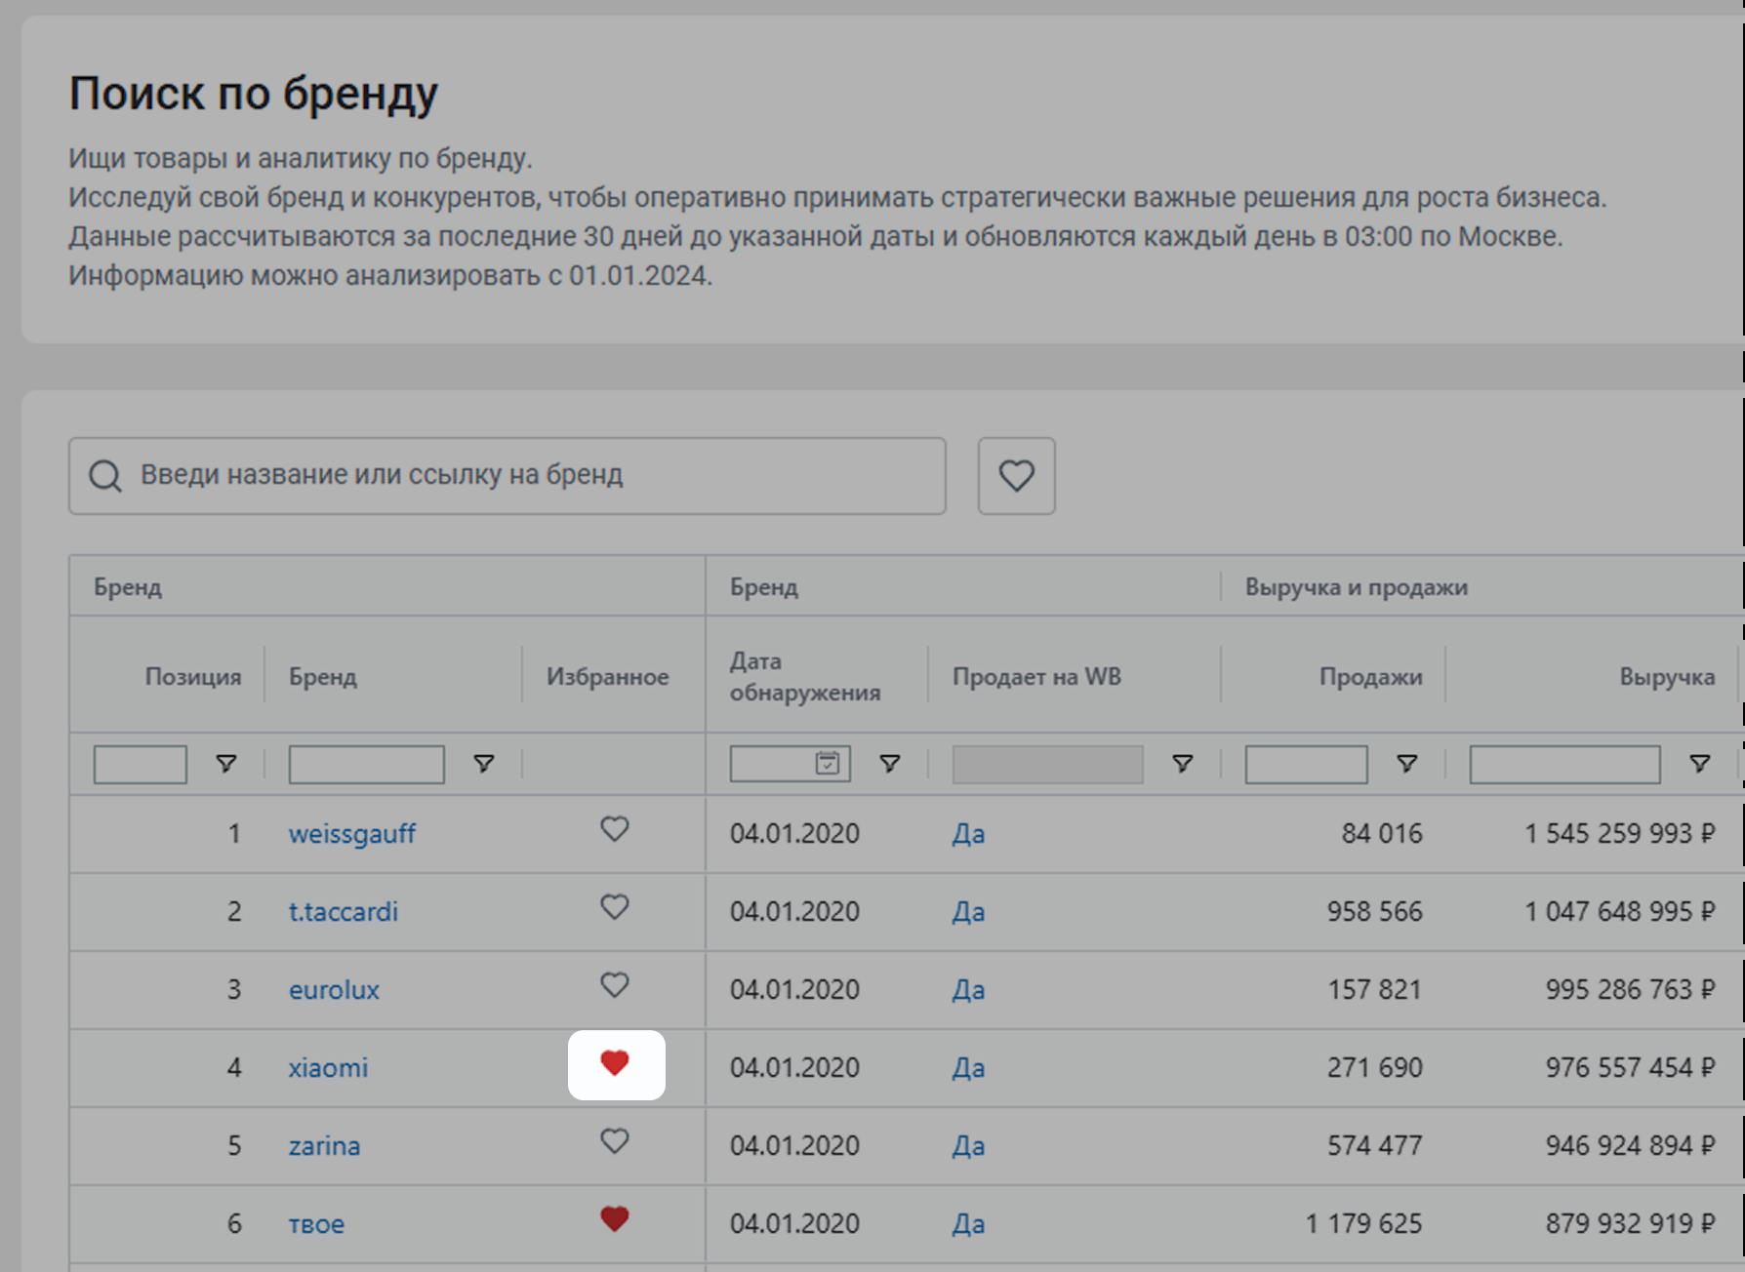The height and width of the screenshot is (1272, 1745).
Task: Click Да link in eurolux row
Action: click(968, 990)
